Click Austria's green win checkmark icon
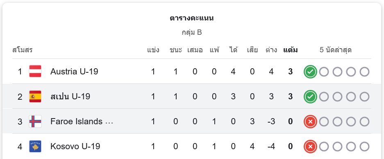384x159 pixels. [310, 72]
